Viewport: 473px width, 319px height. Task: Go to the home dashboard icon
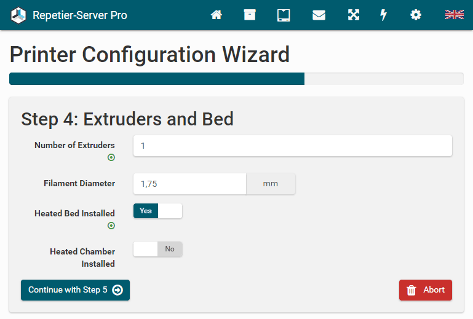[x=217, y=15]
